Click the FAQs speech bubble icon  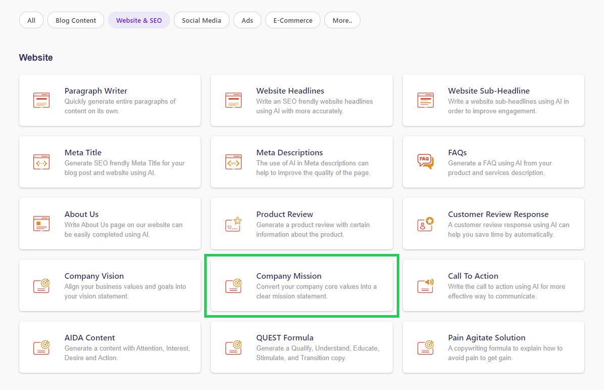click(x=425, y=162)
